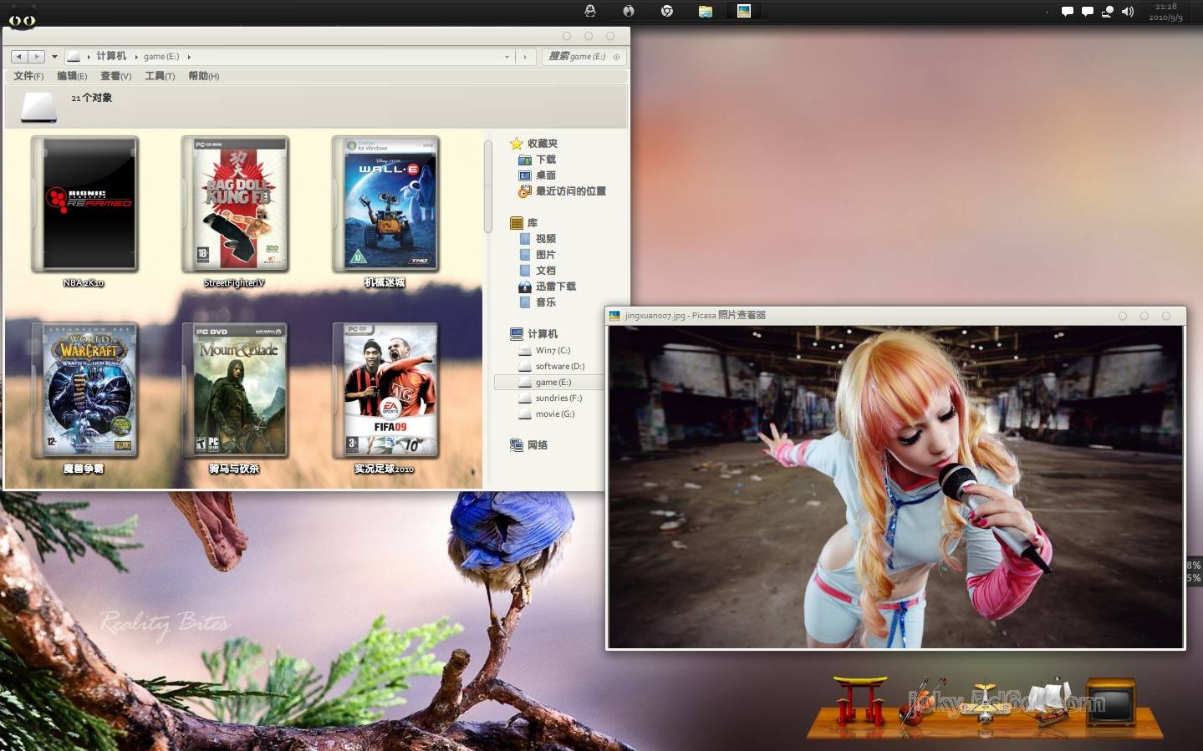The width and height of the screenshot is (1203, 751).
Task: Click 计算机 in the address breadcrumb
Action: click(x=111, y=56)
